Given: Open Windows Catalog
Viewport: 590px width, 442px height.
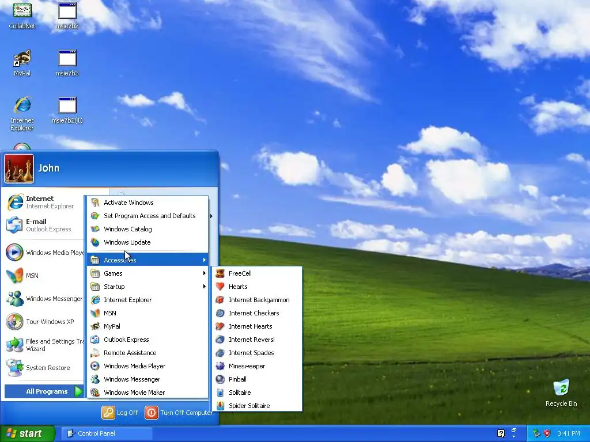Looking at the screenshot, I should coord(148,229).
